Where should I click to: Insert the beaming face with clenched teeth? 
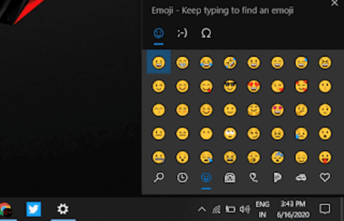(x=183, y=62)
